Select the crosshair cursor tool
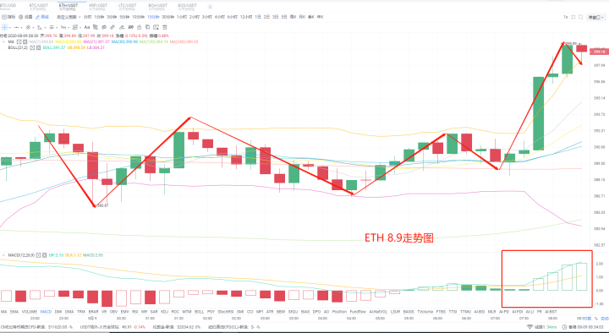609x333 pixels. (x=5, y=27)
